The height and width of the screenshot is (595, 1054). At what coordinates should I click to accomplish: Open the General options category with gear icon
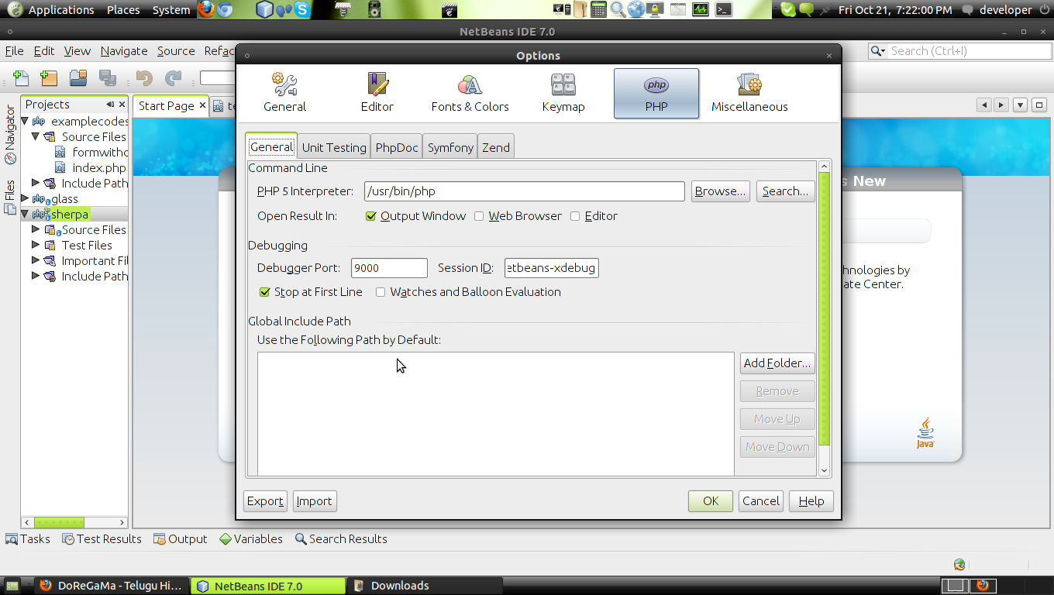tap(284, 93)
